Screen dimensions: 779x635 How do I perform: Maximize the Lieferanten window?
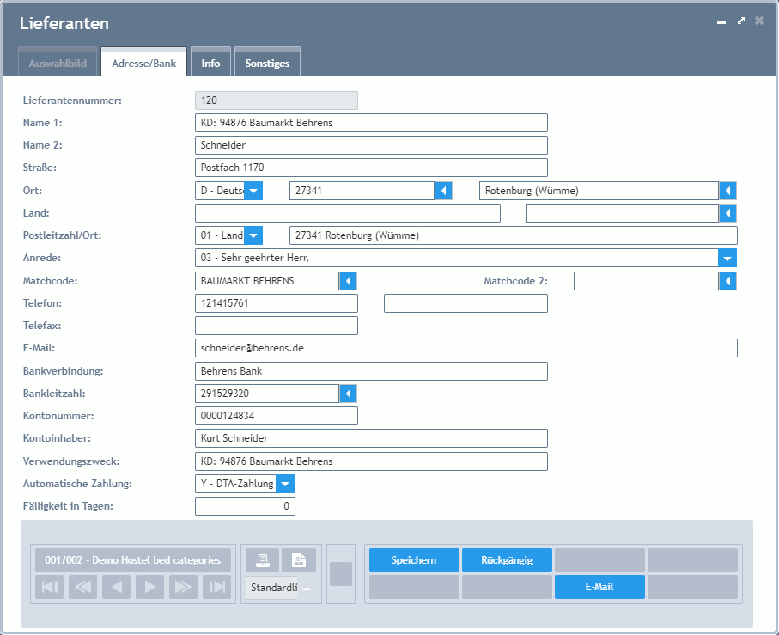point(741,21)
